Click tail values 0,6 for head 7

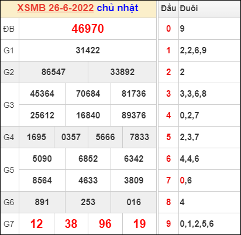click(186, 180)
